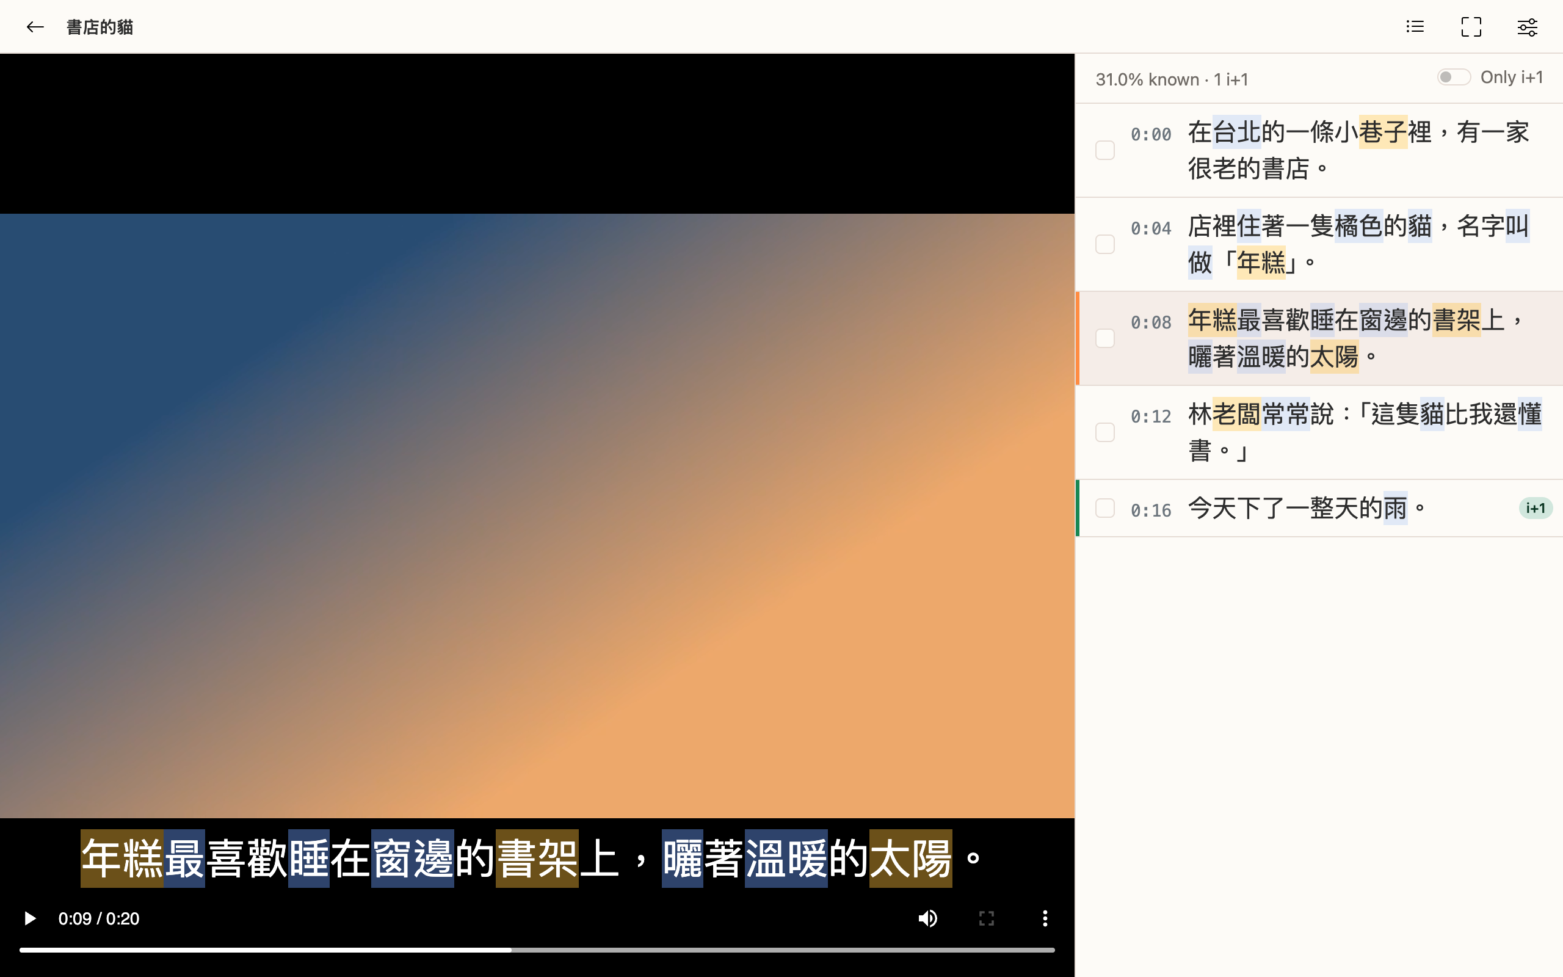The height and width of the screenshot is (977, 1563).
Task: Click 懂 in the 0:12 sentence
Action: point(1529,414)
